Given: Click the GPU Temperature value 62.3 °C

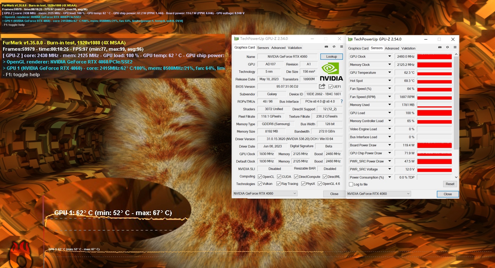Looking at the screenshot, I should (x=405, y=73).
